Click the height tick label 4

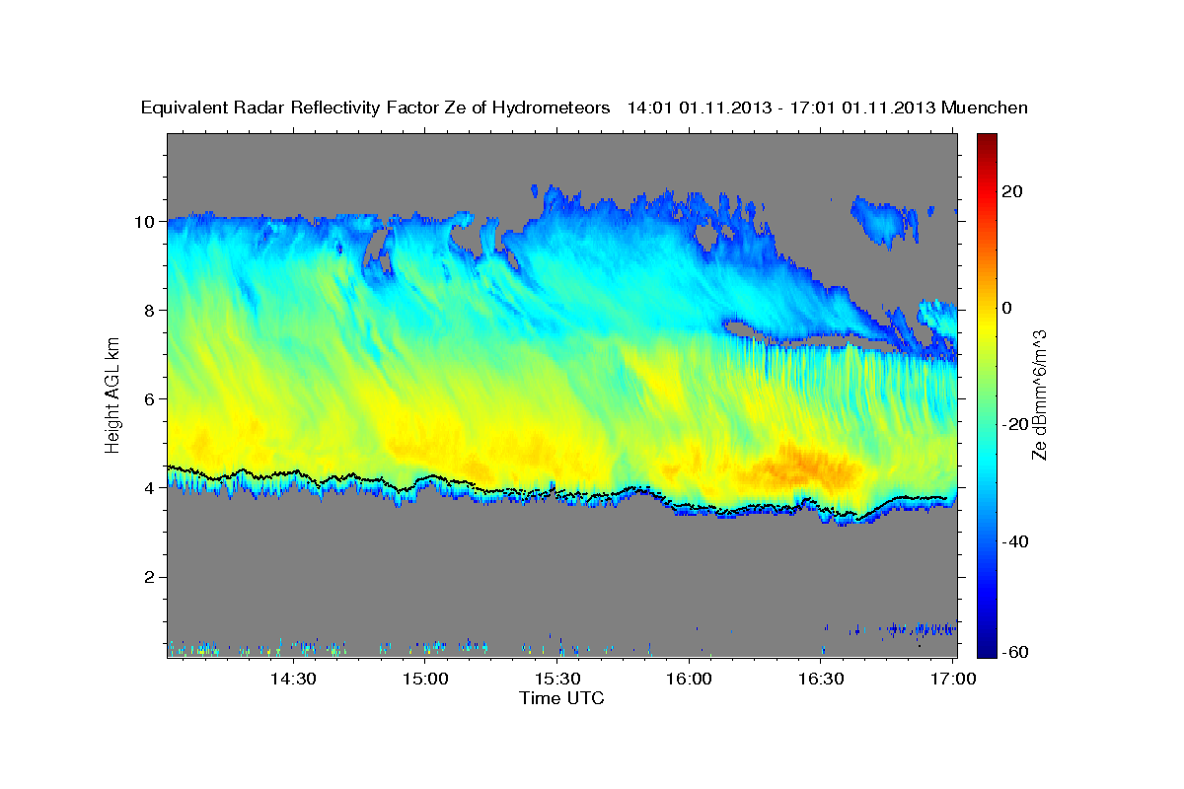click(x=151, y=488)
